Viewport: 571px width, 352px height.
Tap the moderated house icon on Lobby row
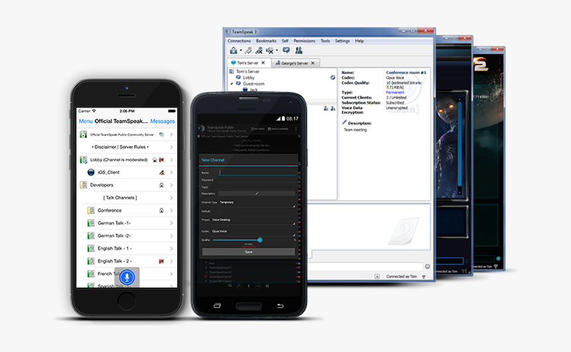point(155,160)
